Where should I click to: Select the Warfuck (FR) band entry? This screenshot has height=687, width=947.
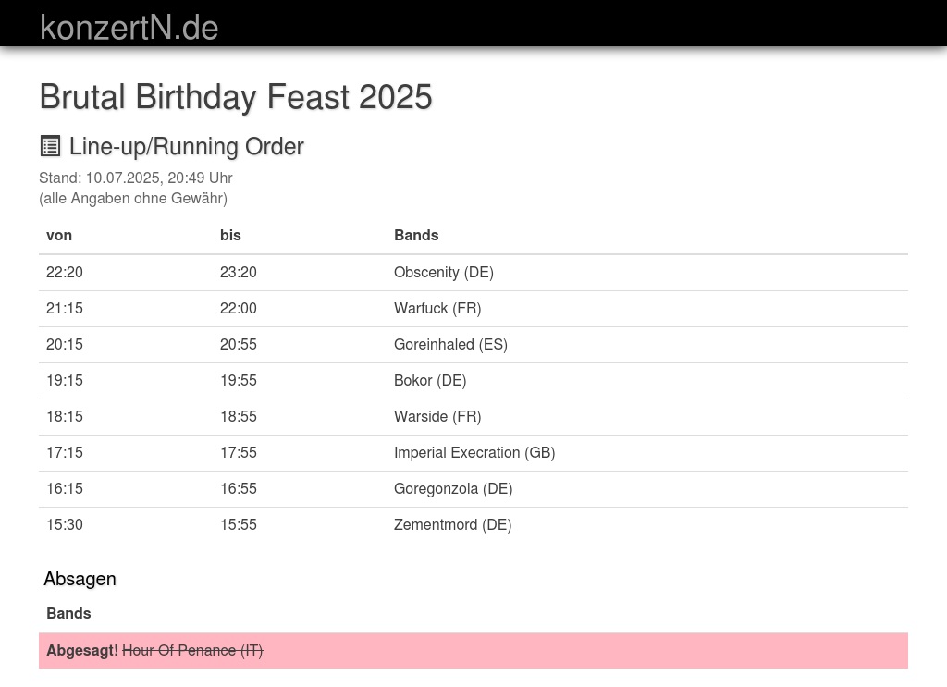click(437, 308)
